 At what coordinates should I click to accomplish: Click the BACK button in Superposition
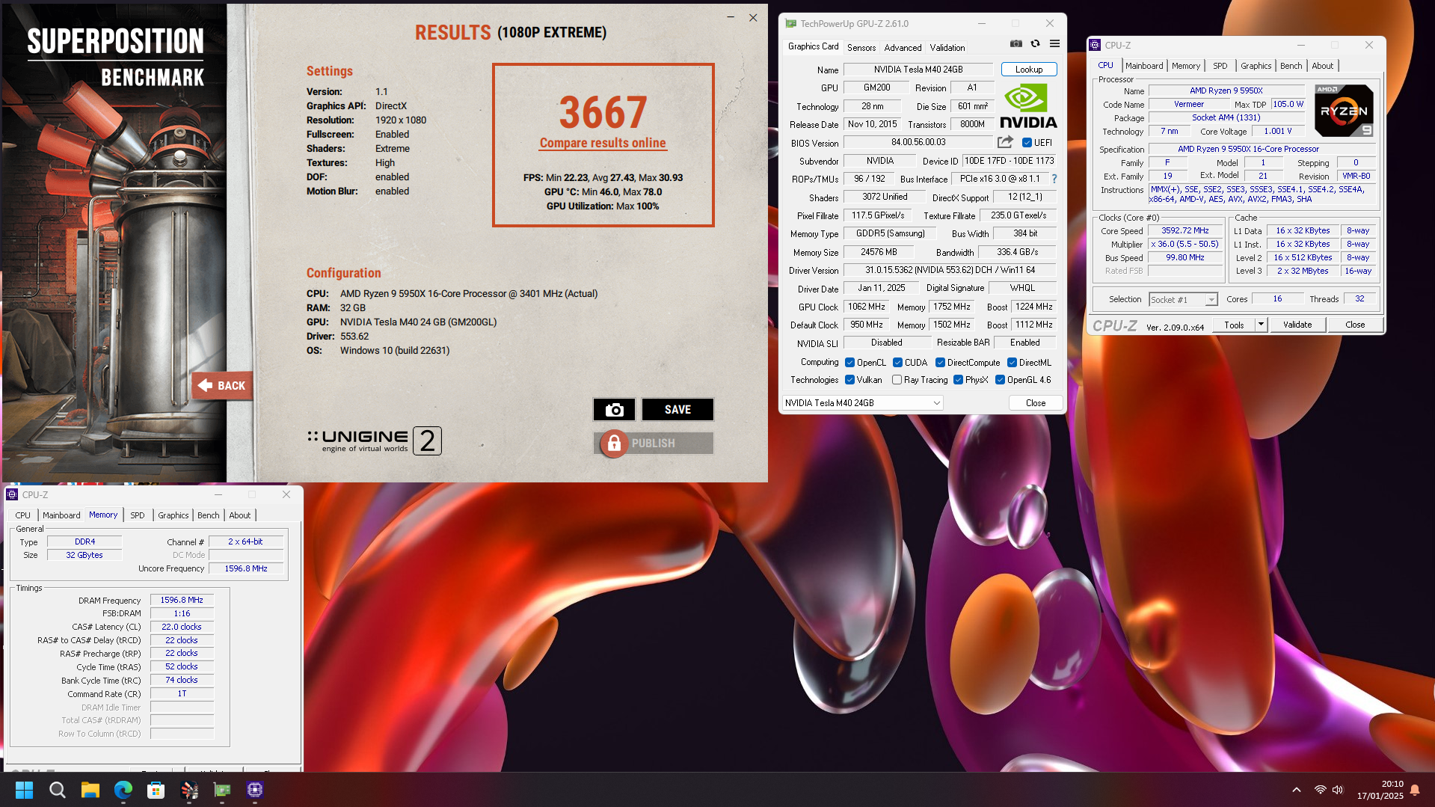[222, 386]
